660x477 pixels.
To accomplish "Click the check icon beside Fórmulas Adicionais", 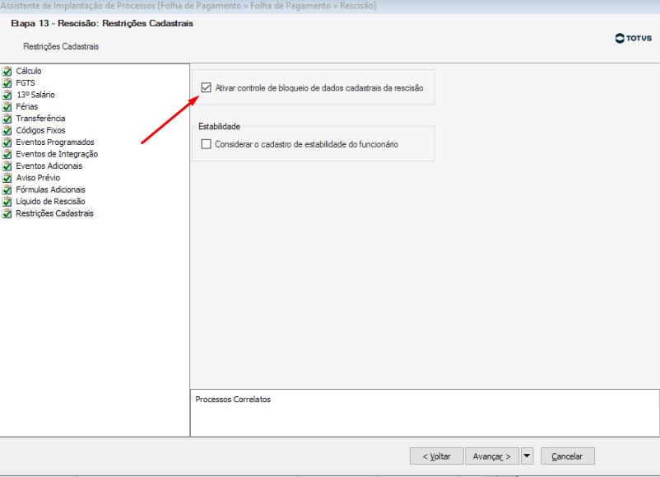I will tap(7, 189).
